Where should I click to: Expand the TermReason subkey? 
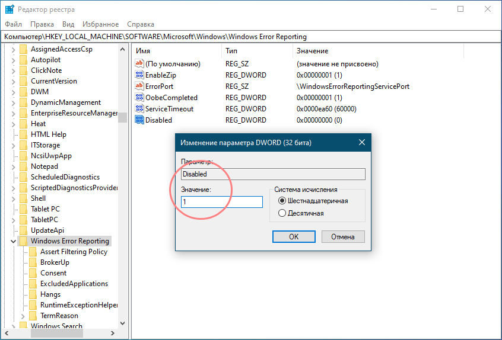pos(23,316)
